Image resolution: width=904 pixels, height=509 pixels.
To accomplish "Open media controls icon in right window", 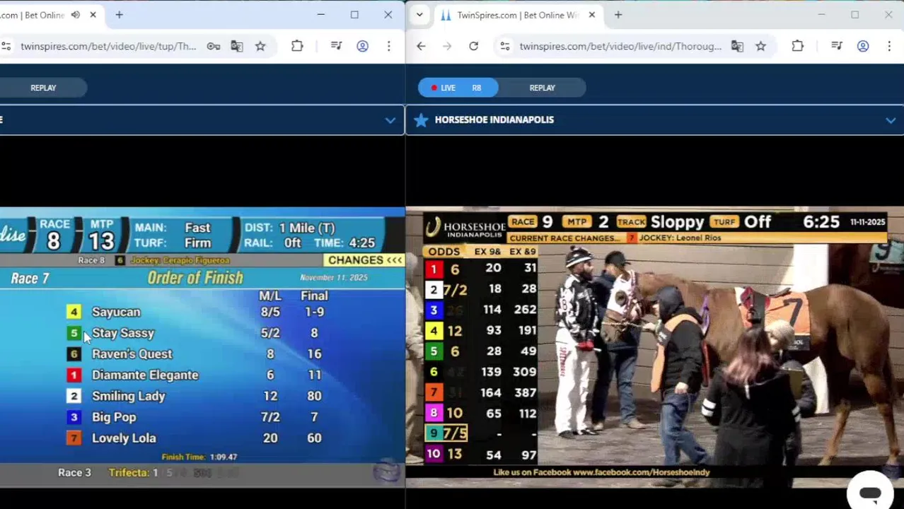I will [836, 47].
